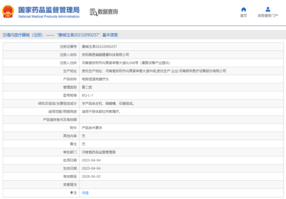Click the 注册证编号 row label
Screen dimensions: 286x199
pos(68,47)
